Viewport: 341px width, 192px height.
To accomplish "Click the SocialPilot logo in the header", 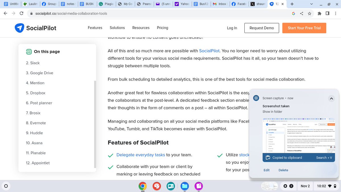I will click(36, 28).
